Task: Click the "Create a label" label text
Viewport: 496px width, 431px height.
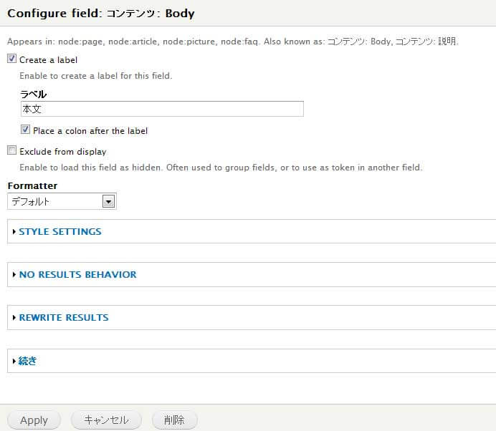Action: tap(48, 60)
